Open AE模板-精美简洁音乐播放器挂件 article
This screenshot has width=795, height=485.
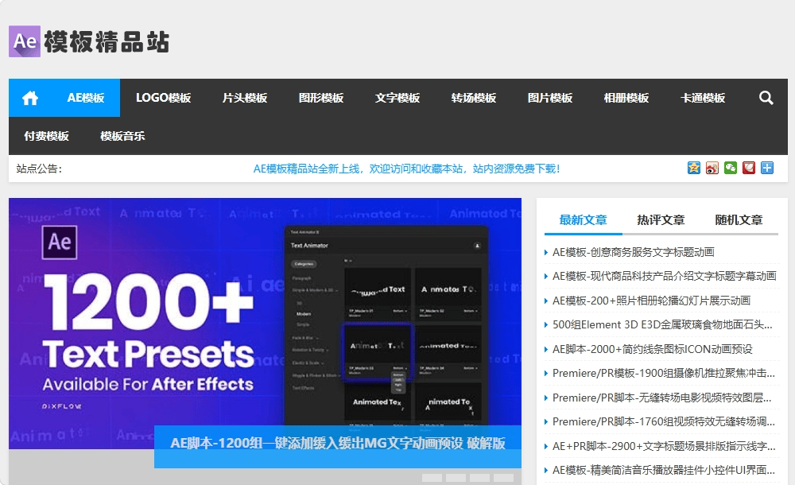(x=664, y=470)
